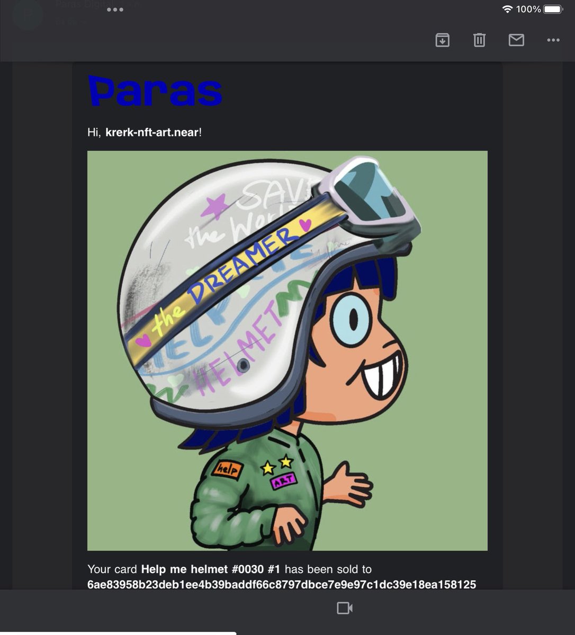Select the buyer address starting with 6ae83958
The width and height of the screenshot is (575, 635).
[x=282, y=584]
